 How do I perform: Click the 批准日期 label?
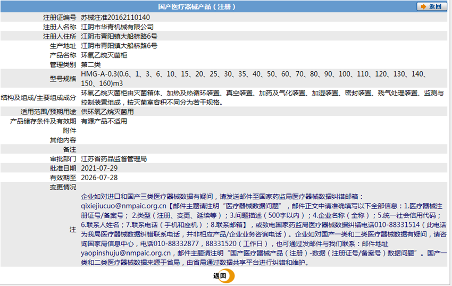(63, 168)
